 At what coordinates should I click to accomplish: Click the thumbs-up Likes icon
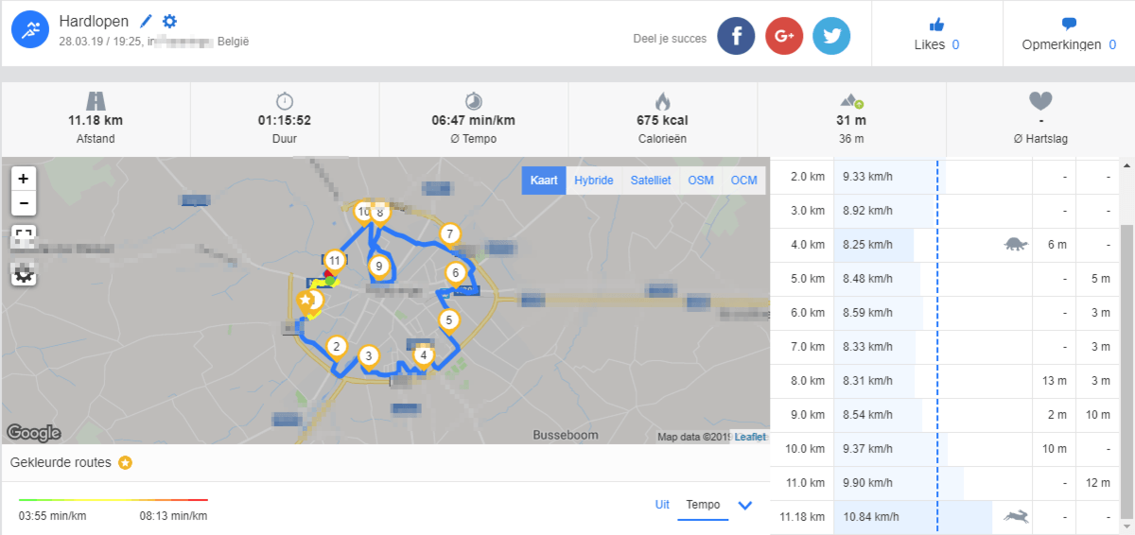(x=936, y=25)
